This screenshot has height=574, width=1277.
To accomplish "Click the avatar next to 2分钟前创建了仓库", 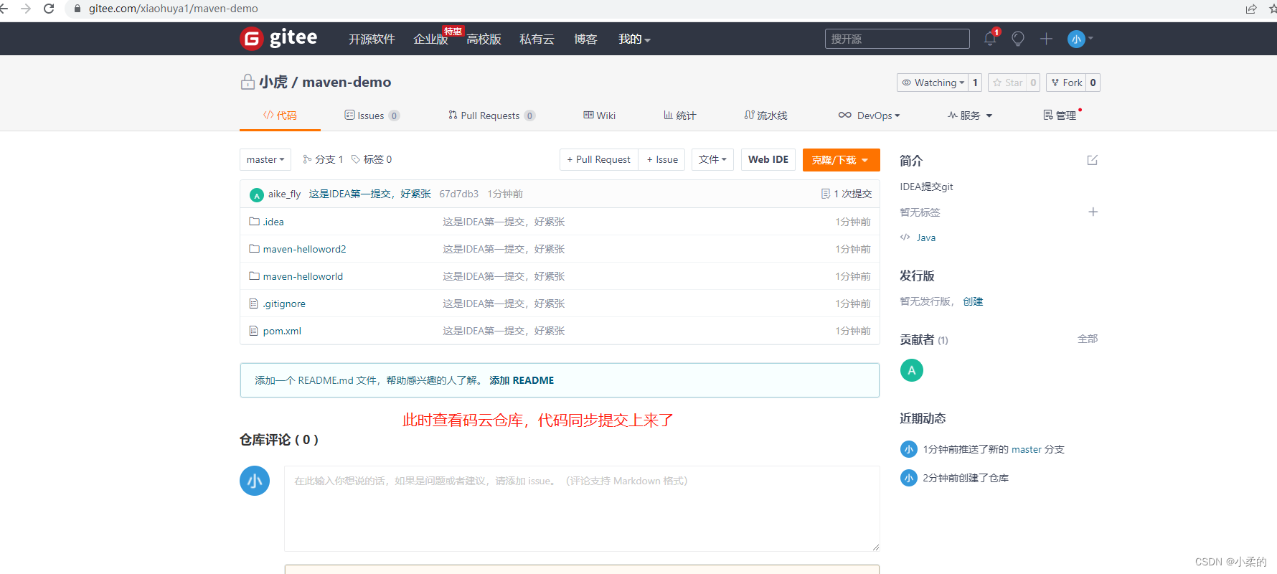I will click(x=908, y=478).
